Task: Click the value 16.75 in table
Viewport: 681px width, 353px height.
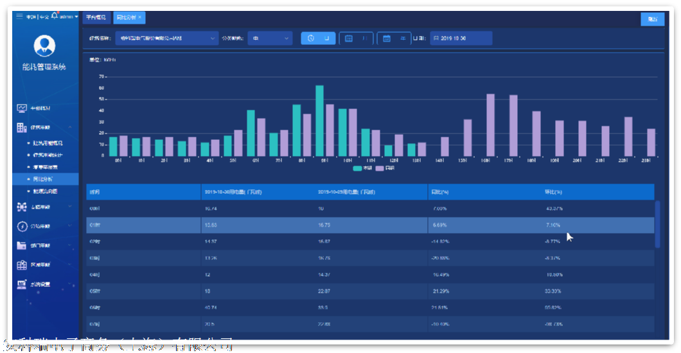Action: 324,225
